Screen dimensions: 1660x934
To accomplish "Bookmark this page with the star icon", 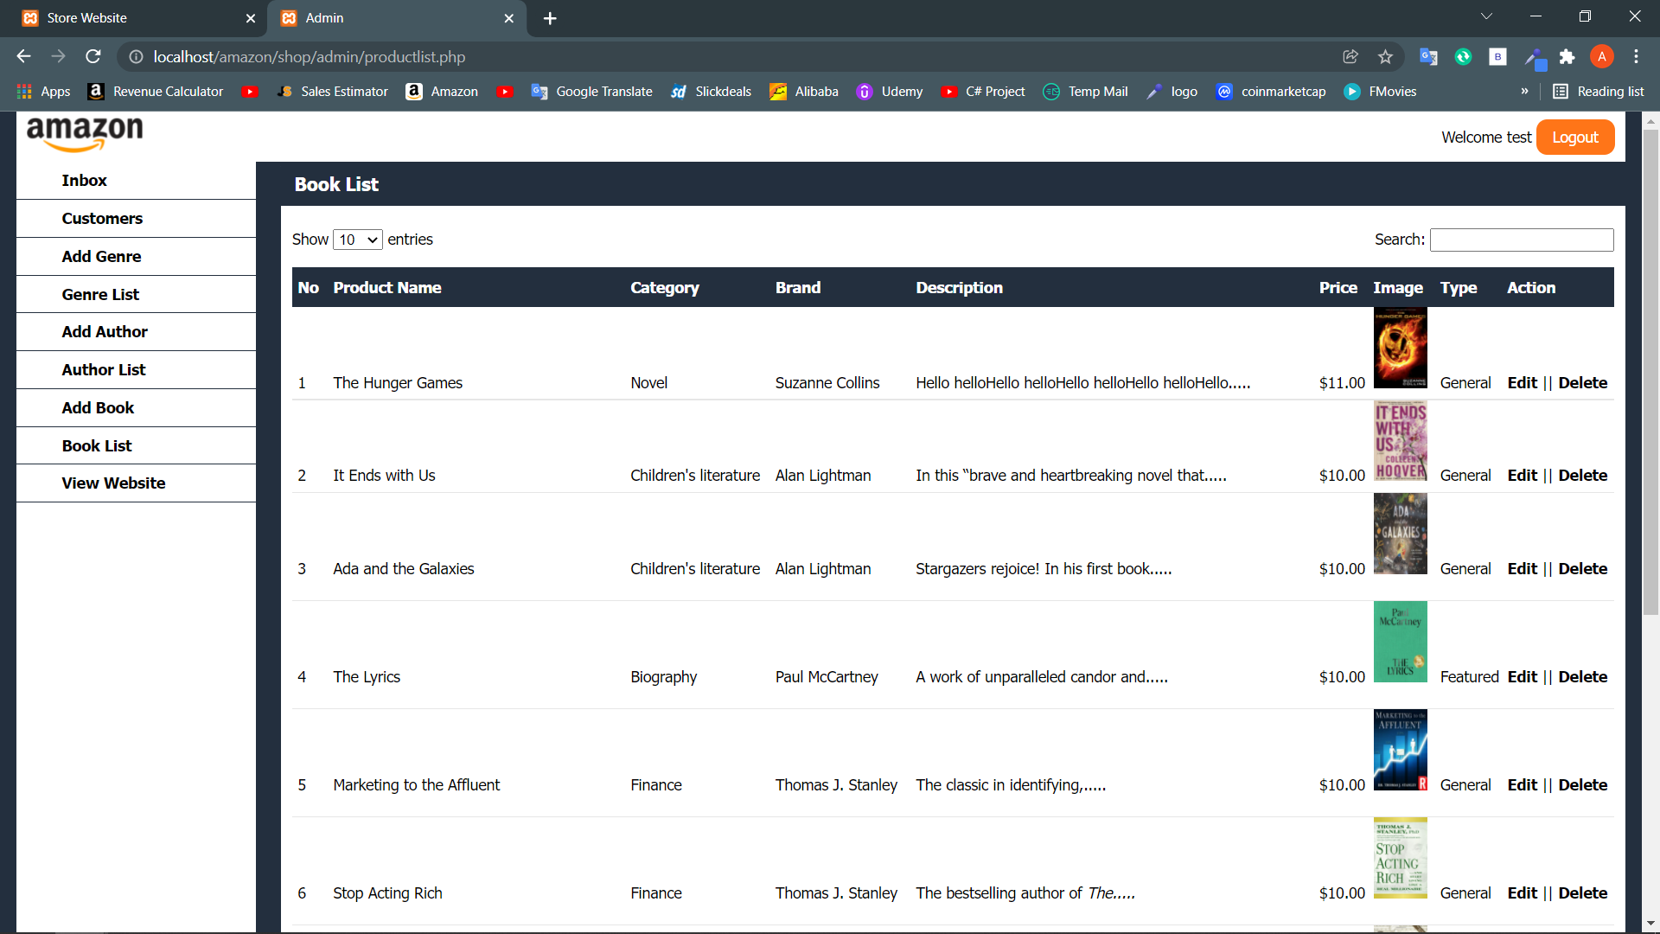I will (x=1385, y=56).
